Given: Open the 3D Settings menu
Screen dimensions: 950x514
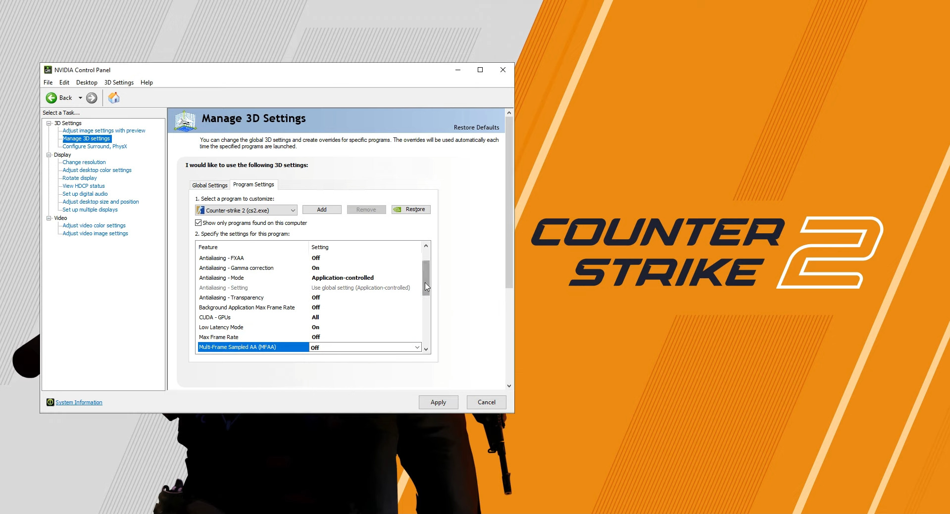Looking at the screenshot, I should pyautogui.click(x=119, y=83).
